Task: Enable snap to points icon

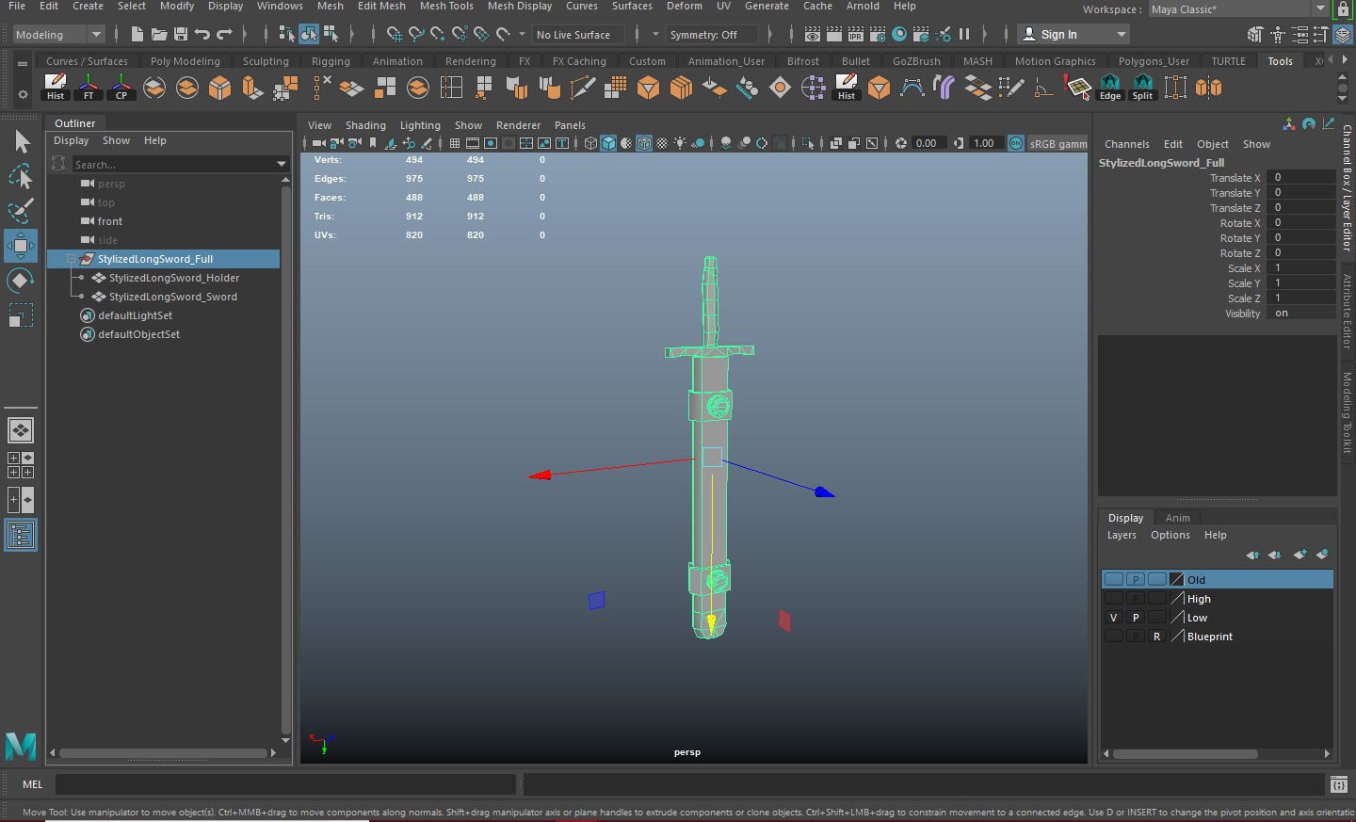Action: [437, 34]
